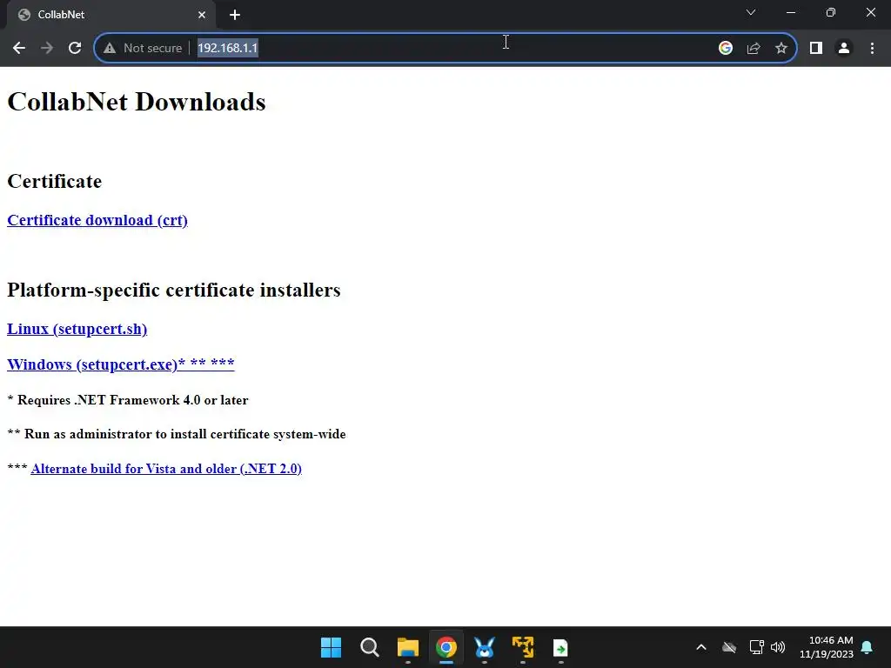
Task: Download the certificate (crt) link
Action: (97, 220)
